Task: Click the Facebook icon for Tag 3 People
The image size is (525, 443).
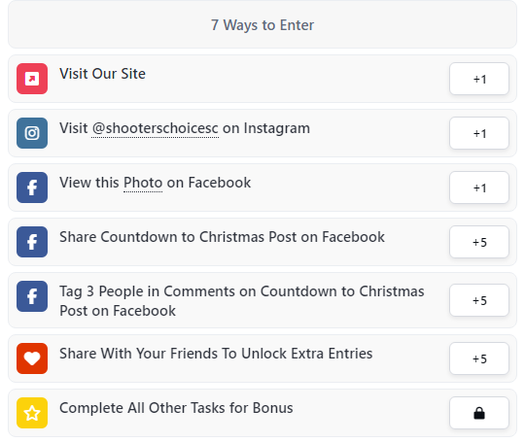Action: click(32, 296)
